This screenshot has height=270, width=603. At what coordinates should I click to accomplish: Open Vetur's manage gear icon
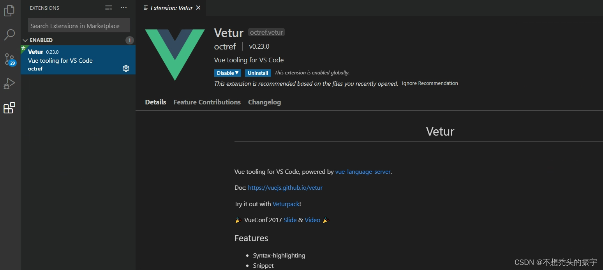(126, 68)
